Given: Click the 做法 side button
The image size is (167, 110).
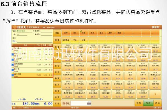Looking at the screenshot, I should tap(57, 66).
